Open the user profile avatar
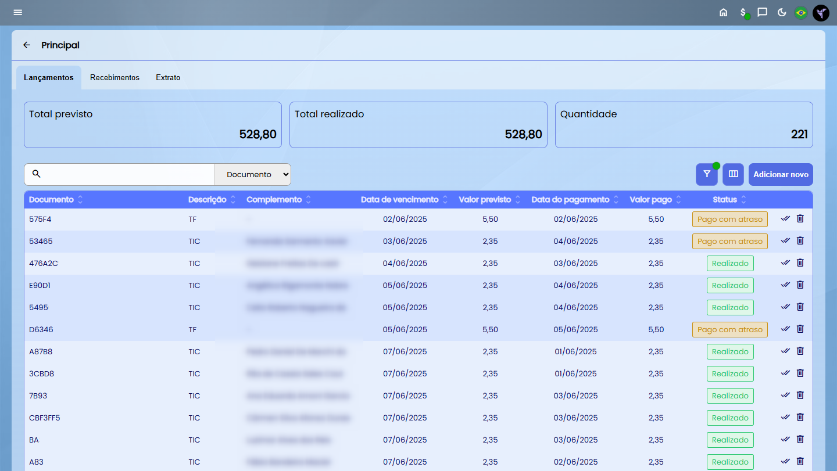The width and height of the screenshot is (837, 471). (x=821, y=12)
